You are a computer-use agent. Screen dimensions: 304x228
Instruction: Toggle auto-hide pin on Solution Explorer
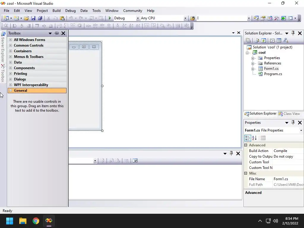click(x=293, y=33)
